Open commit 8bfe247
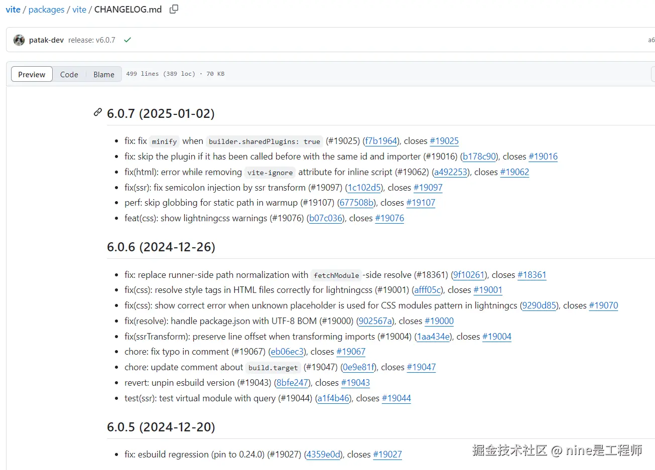The width and height of the screenshot is (655, 470). 293,383
